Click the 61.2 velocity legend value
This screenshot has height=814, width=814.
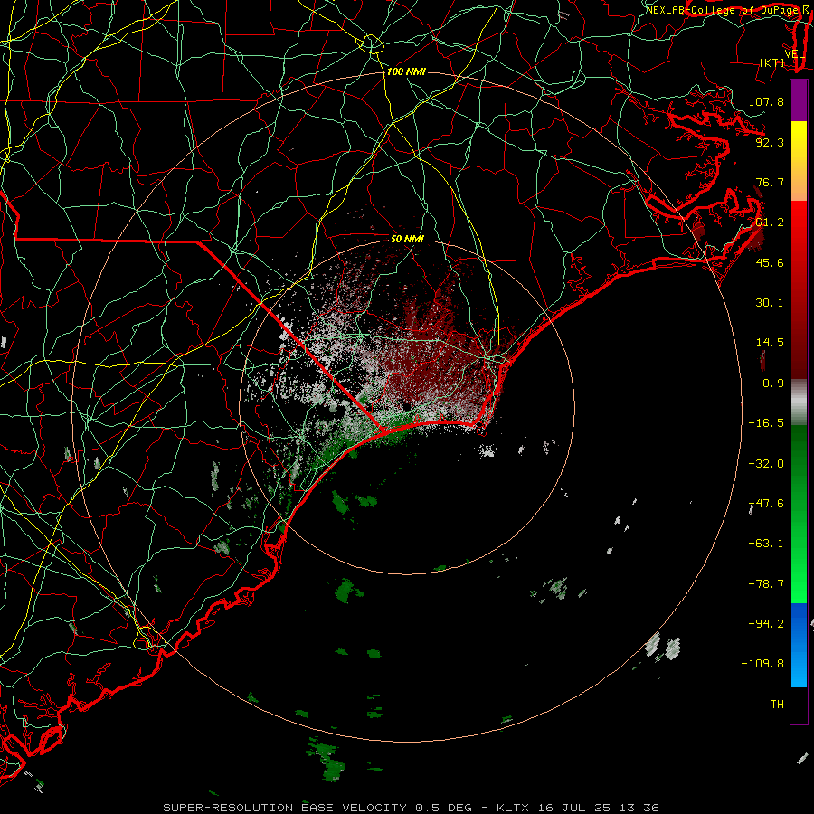click(770, 222)
